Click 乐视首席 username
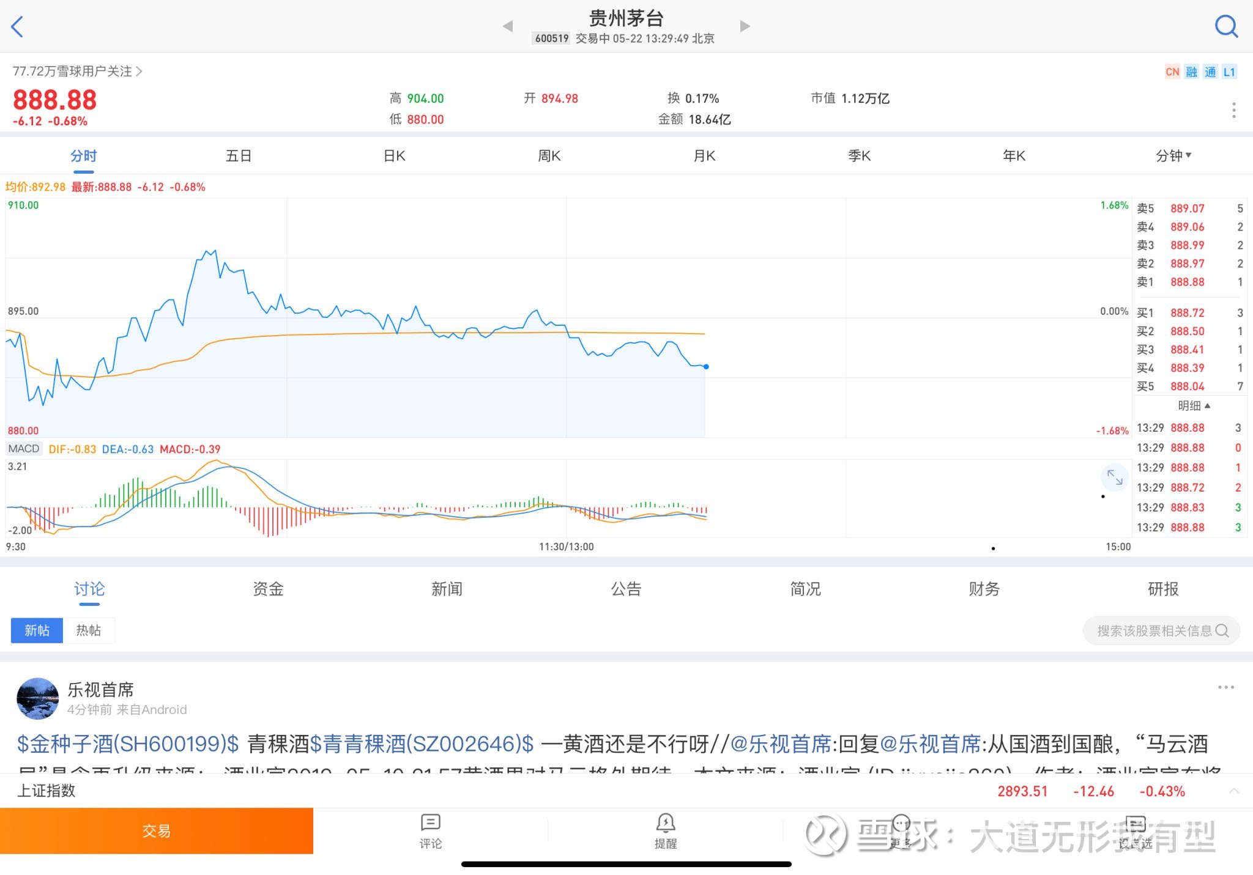The image size is (1253, 875). (100, 690)
